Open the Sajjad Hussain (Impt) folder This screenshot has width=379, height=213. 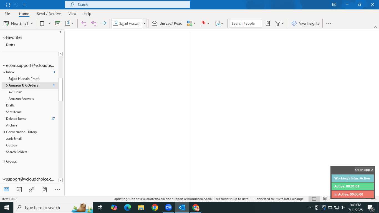[x=24, y=79]
